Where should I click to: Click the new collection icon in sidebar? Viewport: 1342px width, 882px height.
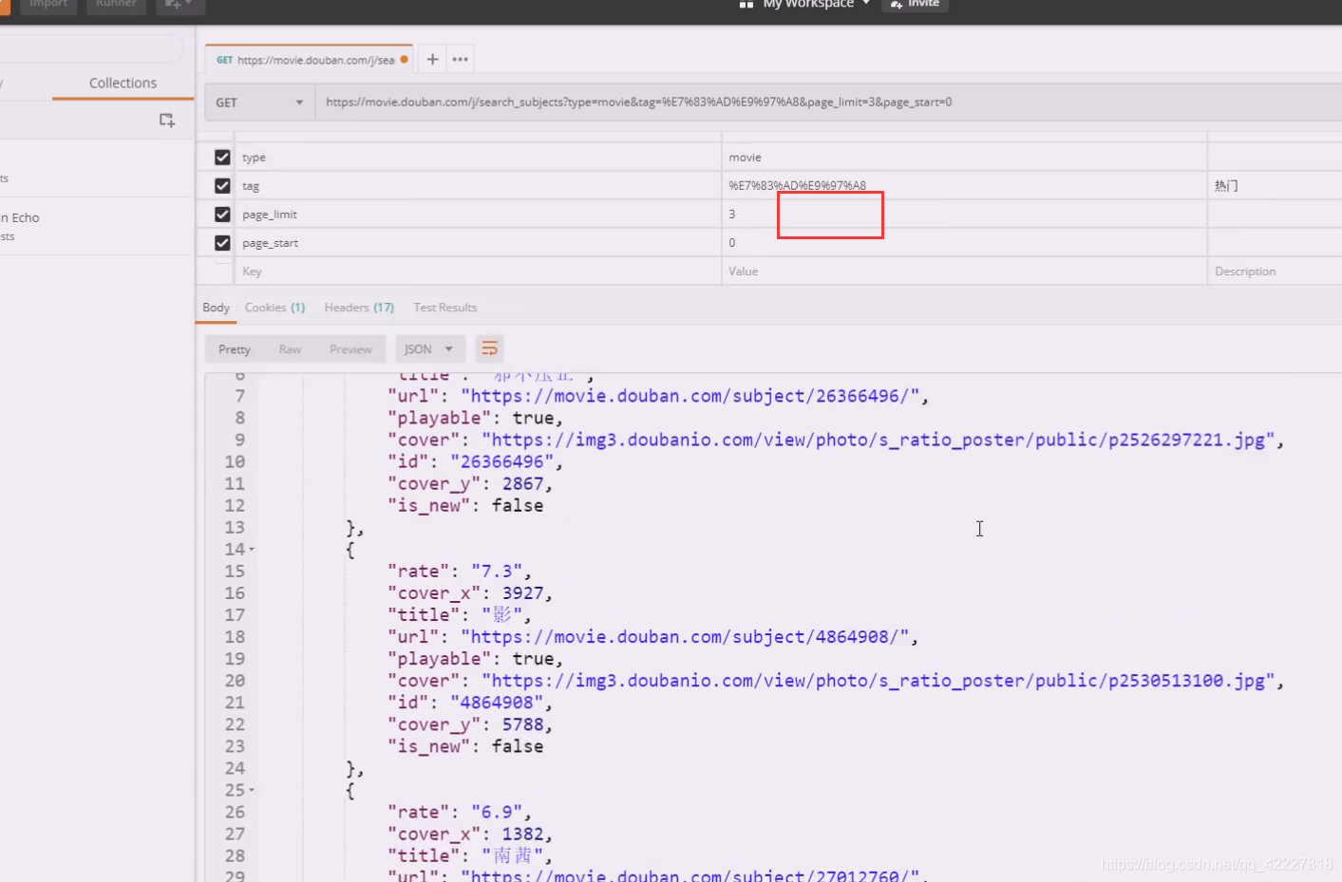167,121
